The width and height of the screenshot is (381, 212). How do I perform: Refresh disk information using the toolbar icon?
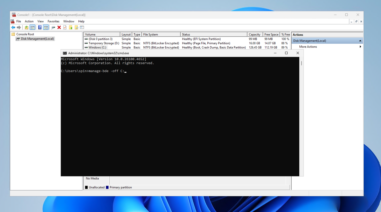click(x=54, y=27)
